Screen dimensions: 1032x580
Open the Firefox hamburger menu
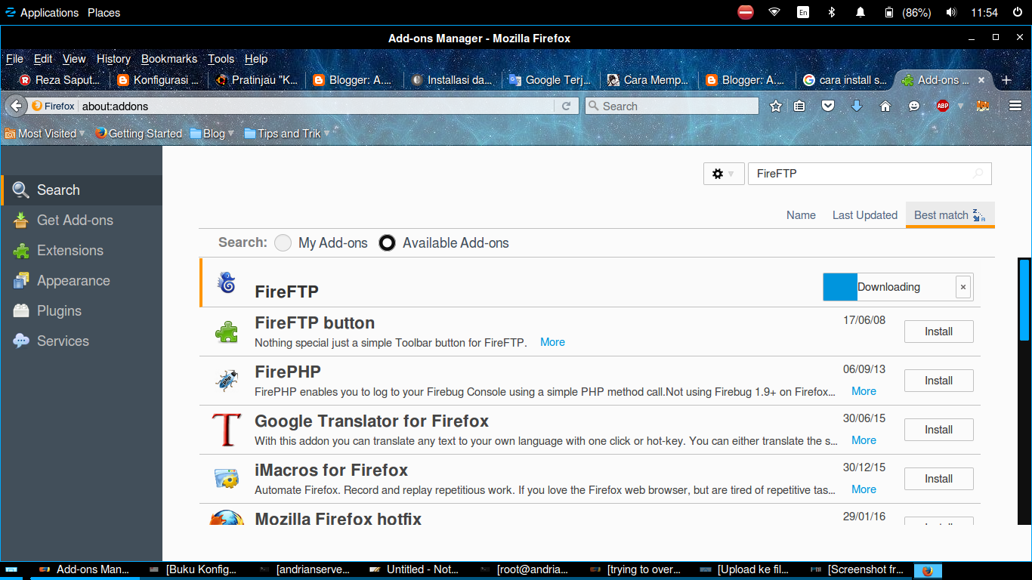1015,106
